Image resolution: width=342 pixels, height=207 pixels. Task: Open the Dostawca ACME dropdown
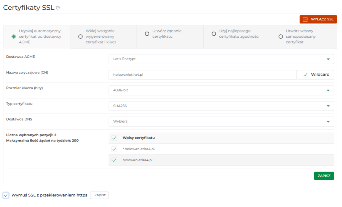coord(329,59)
